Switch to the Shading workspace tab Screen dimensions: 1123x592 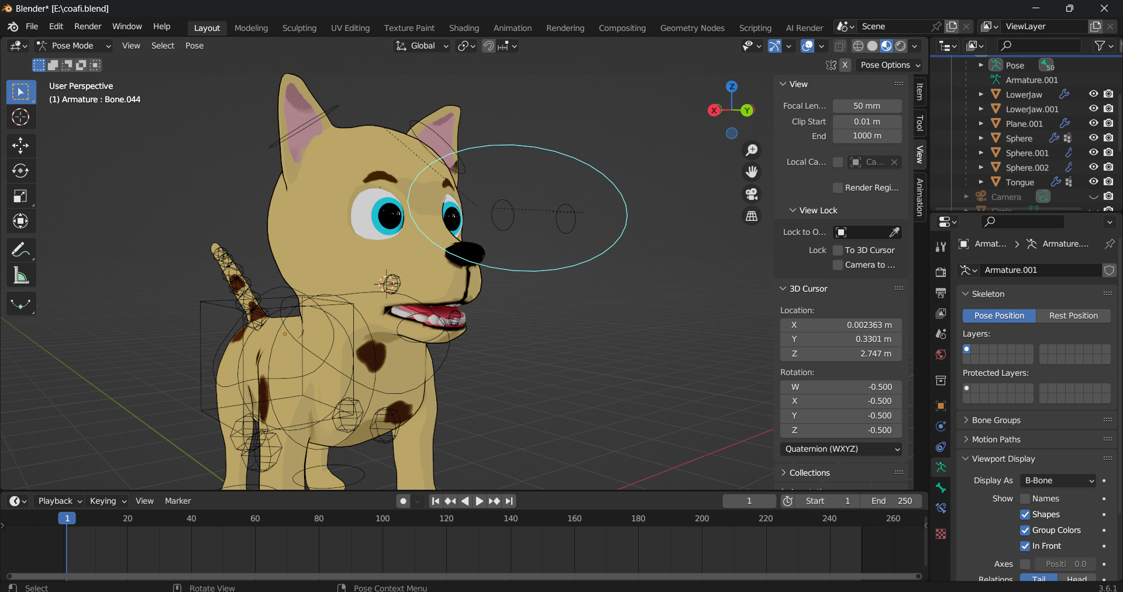click(x=464, y=28)
